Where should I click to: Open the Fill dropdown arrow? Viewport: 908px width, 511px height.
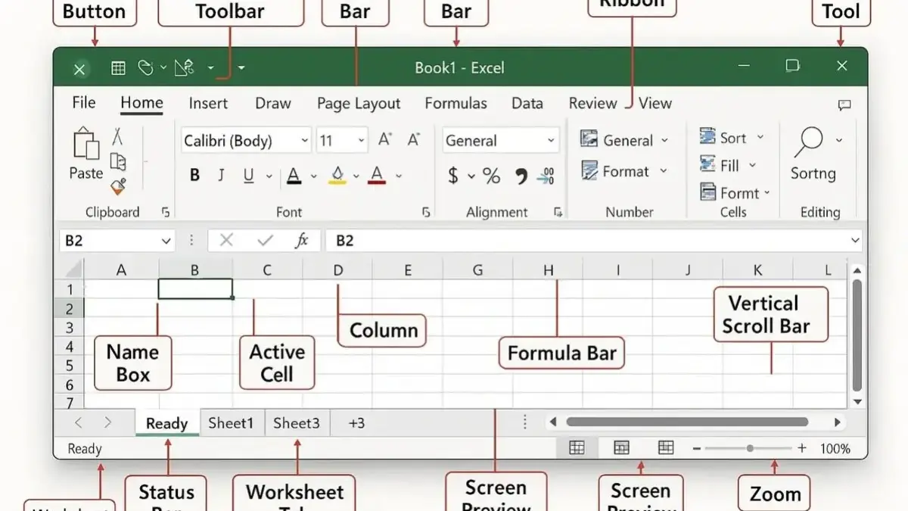(752, 165)
